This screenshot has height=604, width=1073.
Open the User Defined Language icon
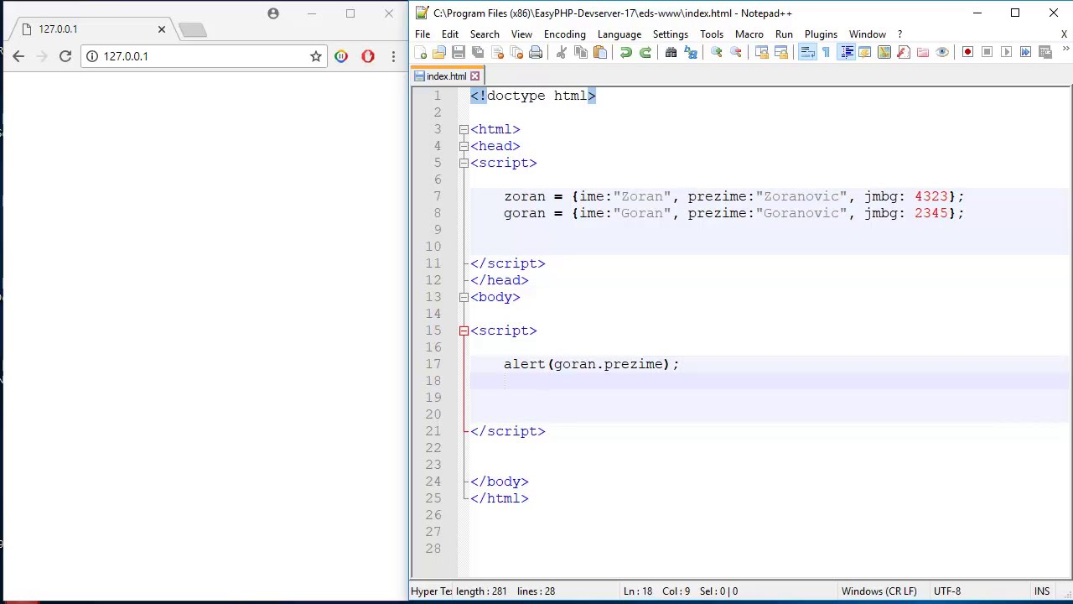[865, 52]
